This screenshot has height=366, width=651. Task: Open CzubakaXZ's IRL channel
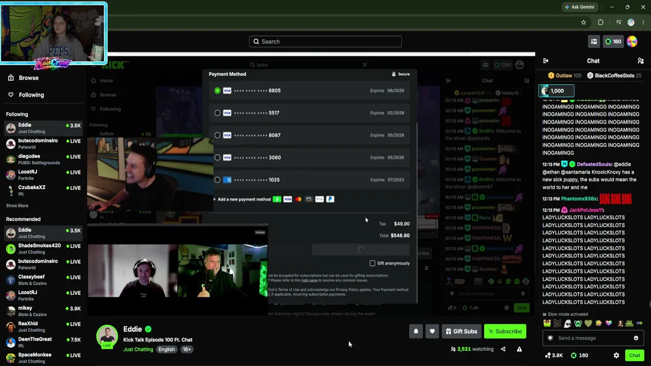(x=43, y=191)
